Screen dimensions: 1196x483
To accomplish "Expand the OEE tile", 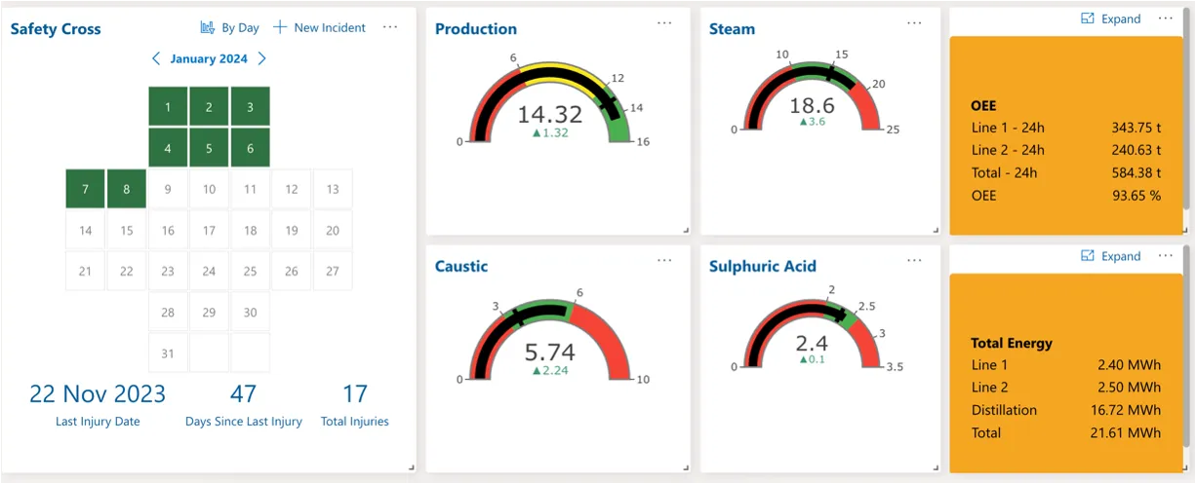I will click(1111, 19).
